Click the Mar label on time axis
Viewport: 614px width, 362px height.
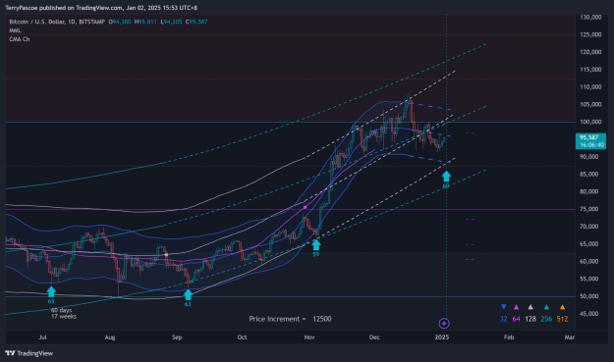tap(570, 336)
